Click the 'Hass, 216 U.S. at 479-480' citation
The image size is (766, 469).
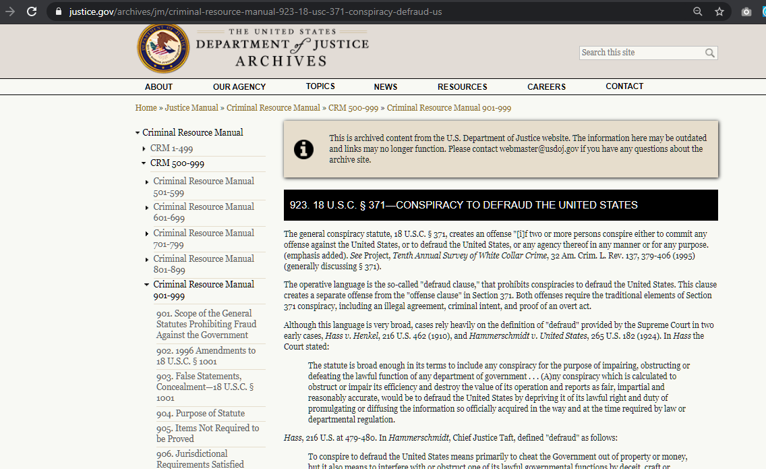[x=329, y=438]
